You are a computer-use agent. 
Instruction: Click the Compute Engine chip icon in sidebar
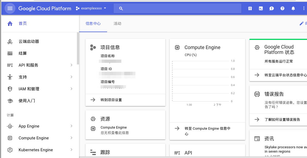point(10,138)
